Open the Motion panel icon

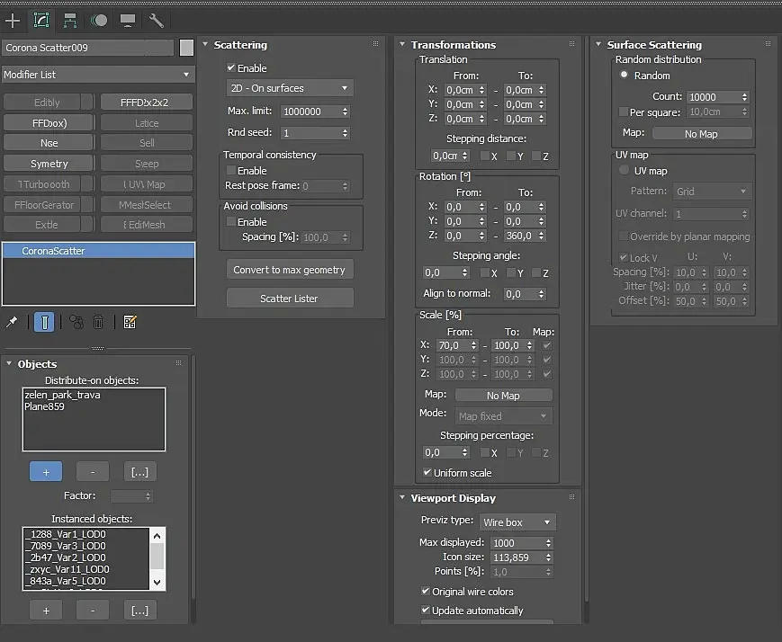(99, 19)
